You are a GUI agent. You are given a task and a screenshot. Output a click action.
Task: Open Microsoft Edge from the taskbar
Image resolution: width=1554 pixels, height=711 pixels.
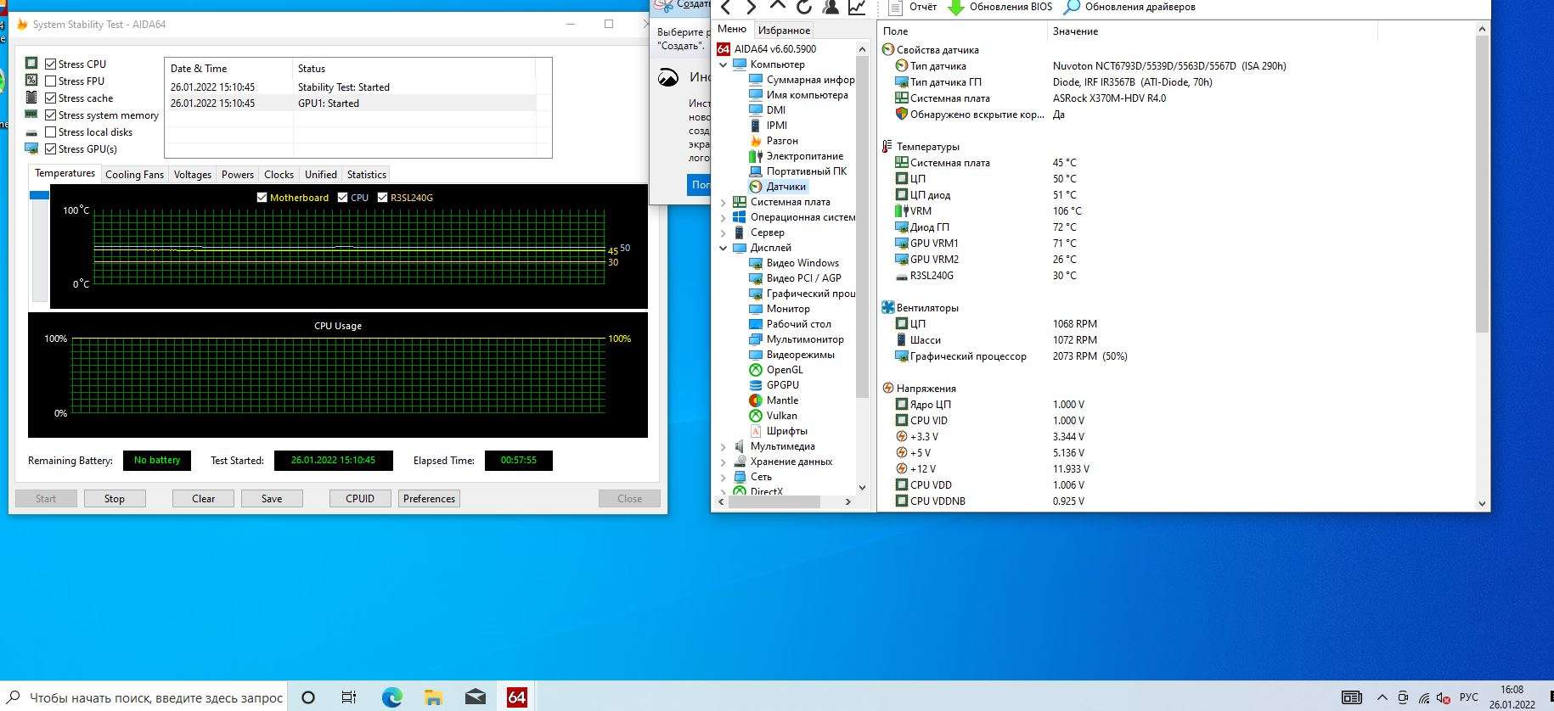391,697
